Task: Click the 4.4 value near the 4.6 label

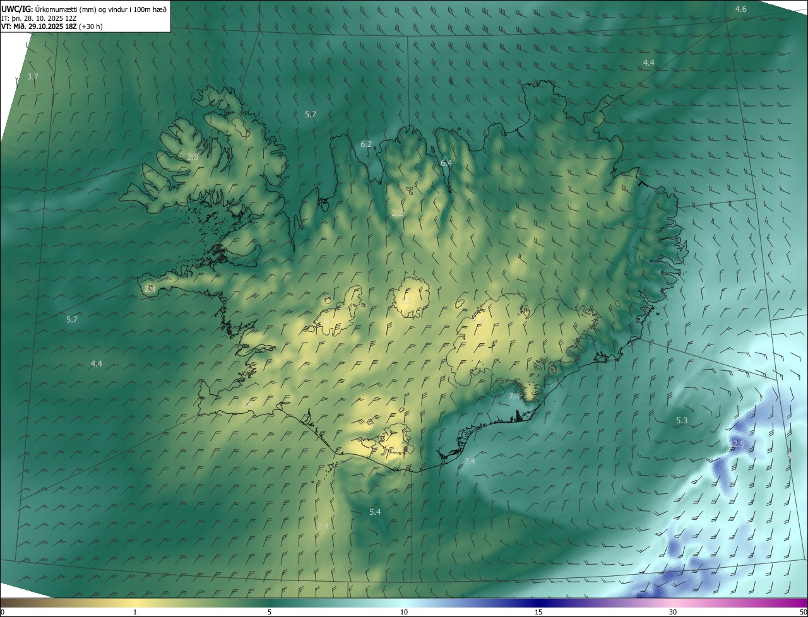Action: (x=649, y=62)
